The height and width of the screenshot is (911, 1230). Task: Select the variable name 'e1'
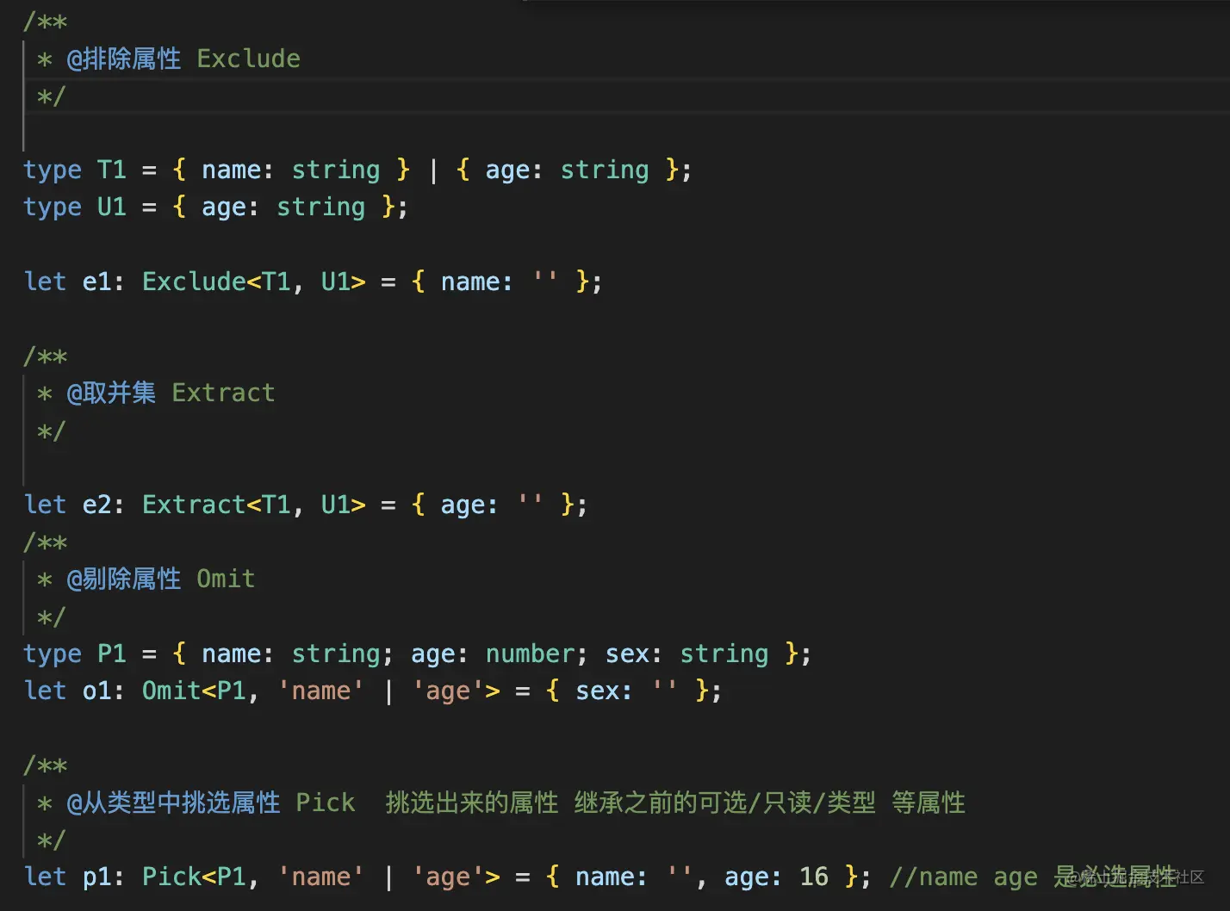97,282
